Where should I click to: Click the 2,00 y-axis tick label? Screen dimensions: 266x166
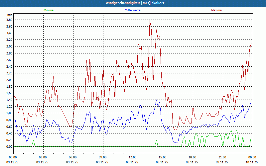click(x=9, y=80)
